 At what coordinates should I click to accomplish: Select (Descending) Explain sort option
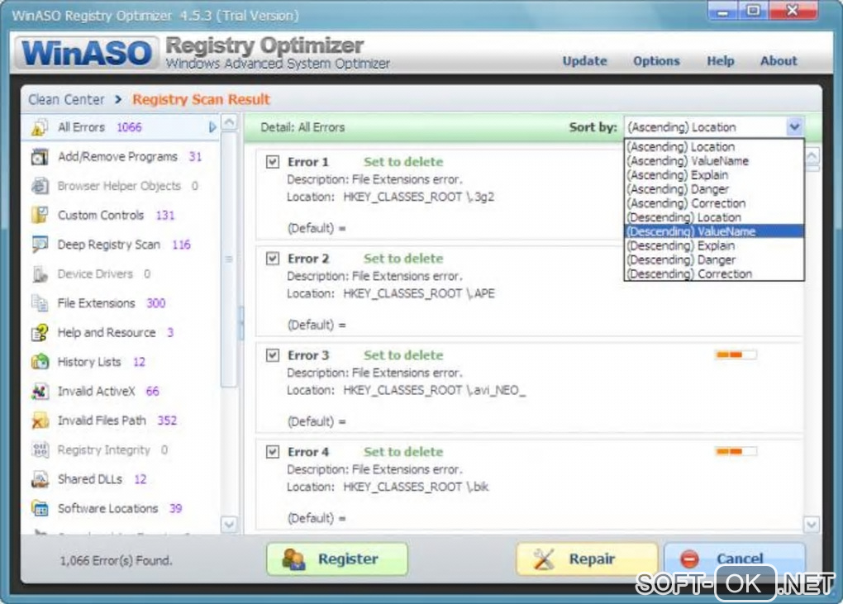[x=714, y=245]
